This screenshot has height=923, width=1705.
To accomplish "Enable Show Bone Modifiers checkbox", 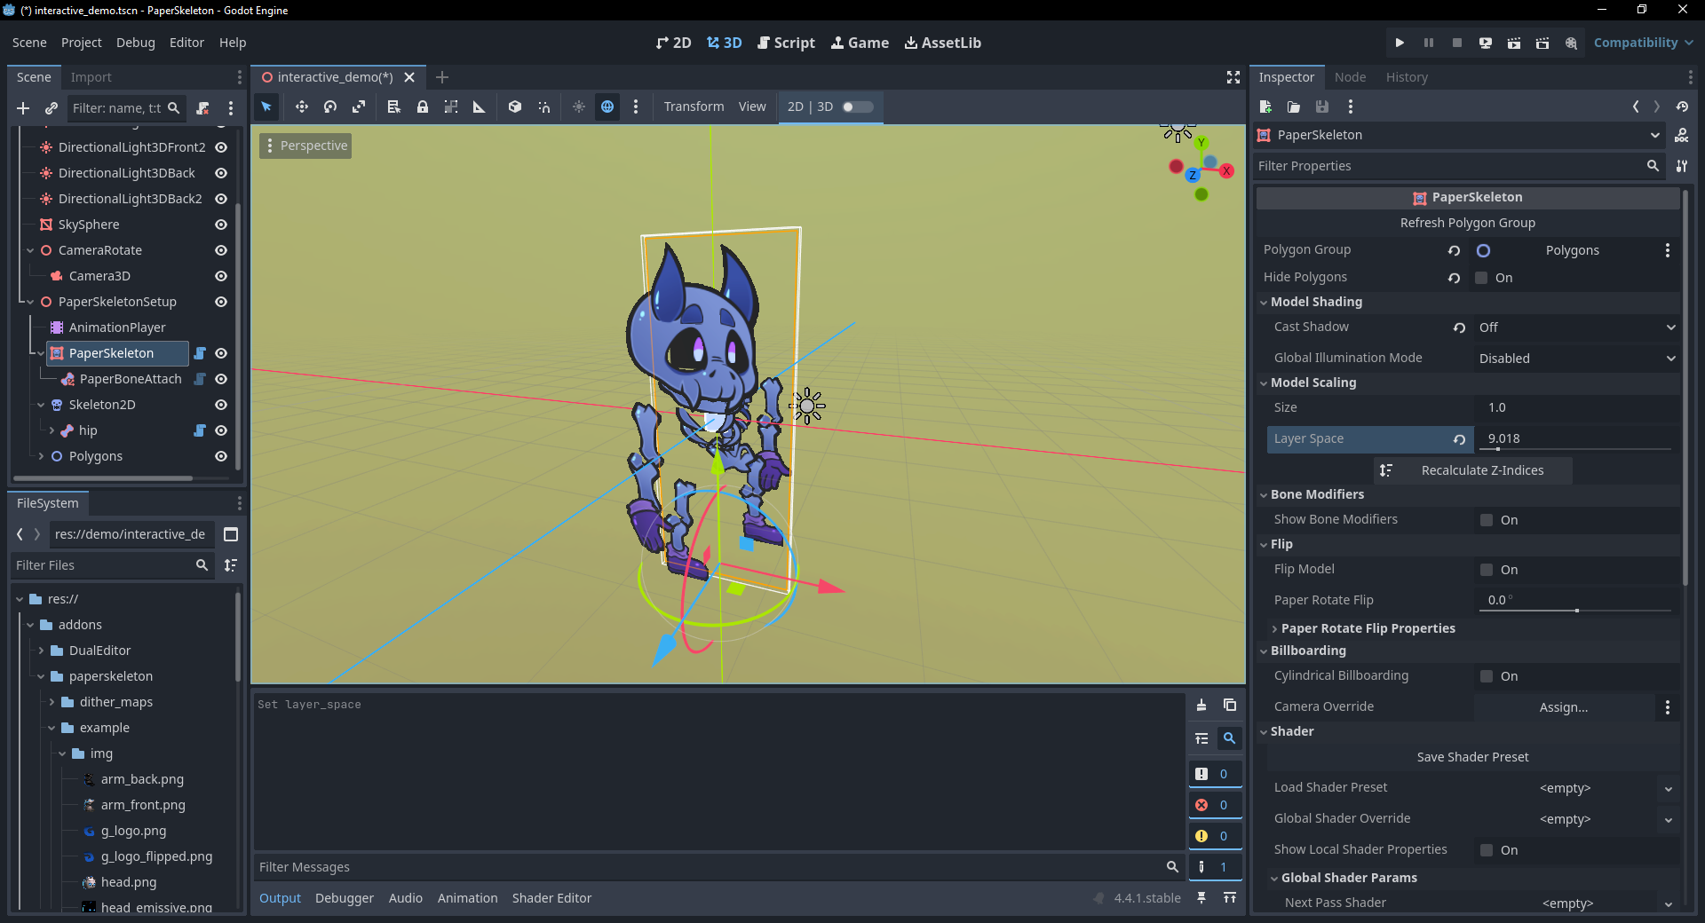I will point(1487,520).
